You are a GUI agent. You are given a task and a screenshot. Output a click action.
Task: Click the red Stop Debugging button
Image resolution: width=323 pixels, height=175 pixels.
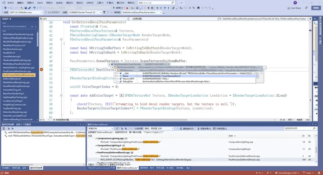click(x=149, y=8)
